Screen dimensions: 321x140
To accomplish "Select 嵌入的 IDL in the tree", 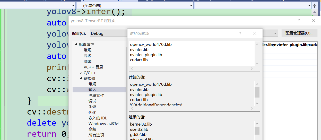I will (98, 118).
